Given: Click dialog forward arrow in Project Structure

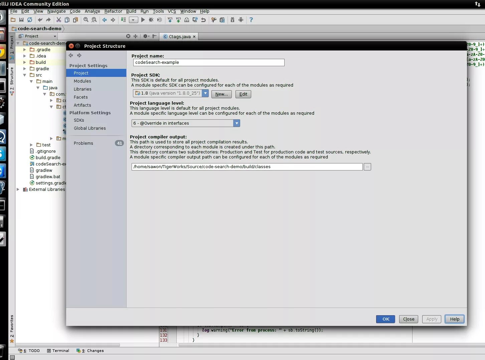Looking at the screenshot, I should tap(79, 55).
